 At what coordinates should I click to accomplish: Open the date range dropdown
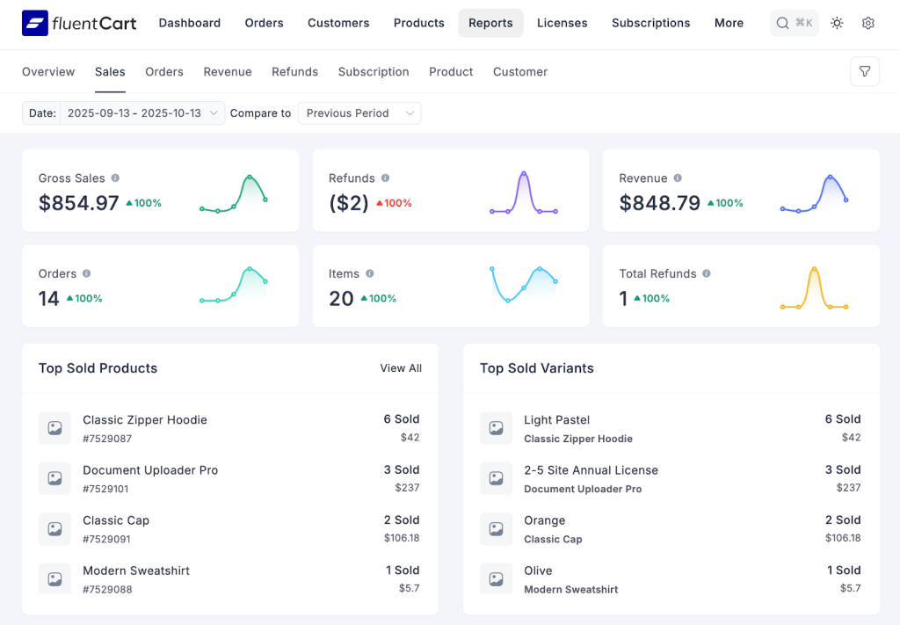click(x=141, y=113)
